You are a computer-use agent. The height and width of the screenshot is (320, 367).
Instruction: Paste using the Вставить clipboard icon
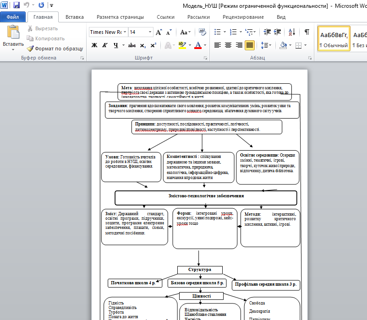[x=13, y=33]
